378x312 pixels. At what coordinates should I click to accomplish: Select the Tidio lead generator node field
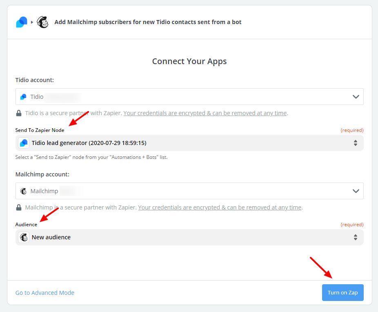[189, 143]
